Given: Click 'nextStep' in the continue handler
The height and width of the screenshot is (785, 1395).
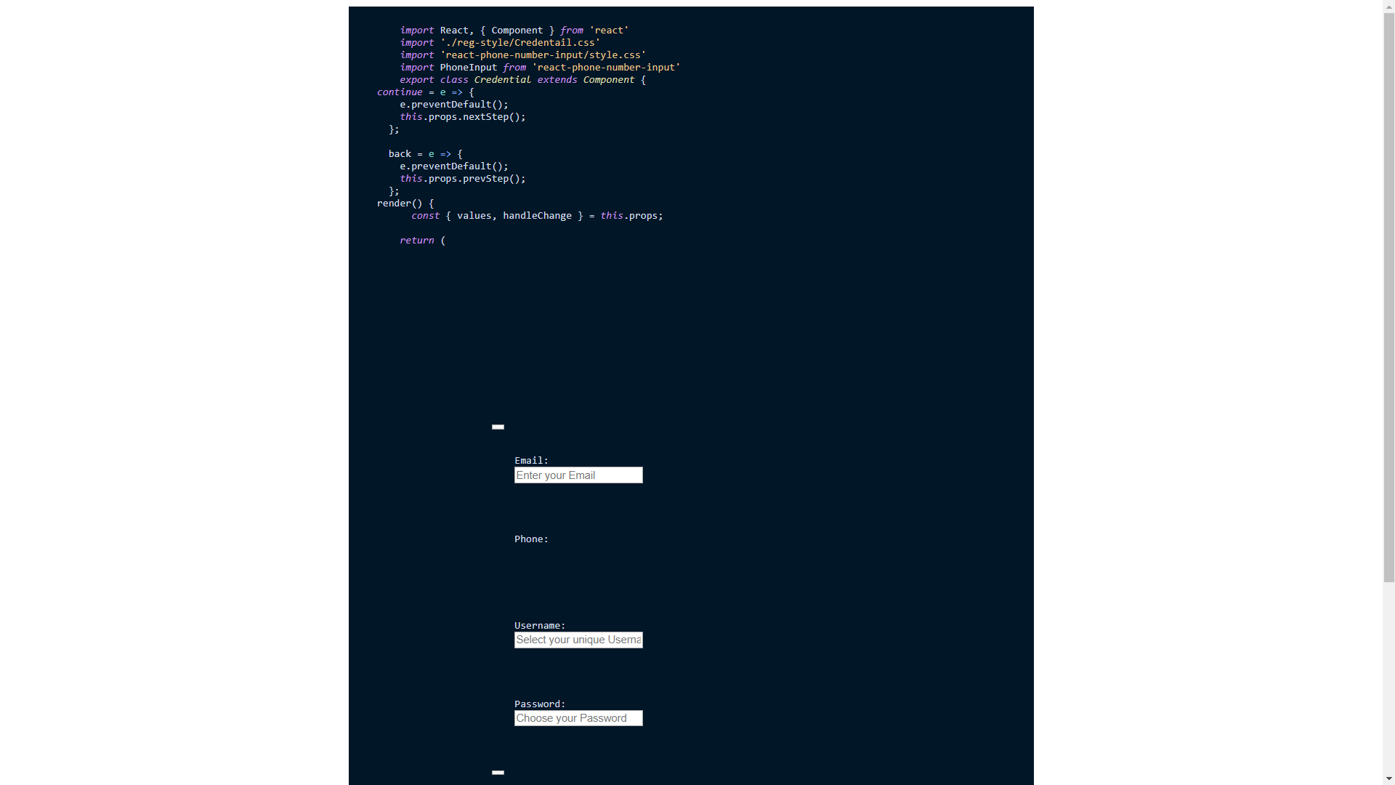Looking at the screenshot, I should pos(485,117).
